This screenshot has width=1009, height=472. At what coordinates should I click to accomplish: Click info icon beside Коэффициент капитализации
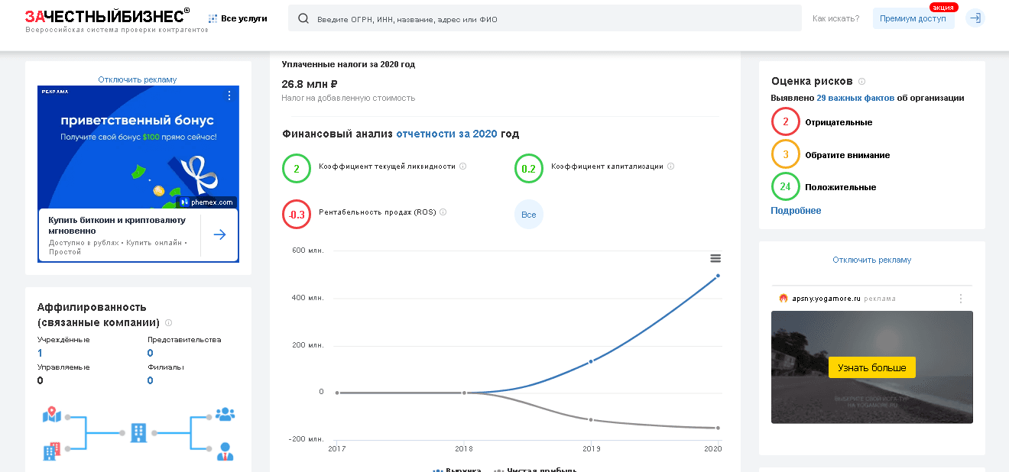pos(670,166)
